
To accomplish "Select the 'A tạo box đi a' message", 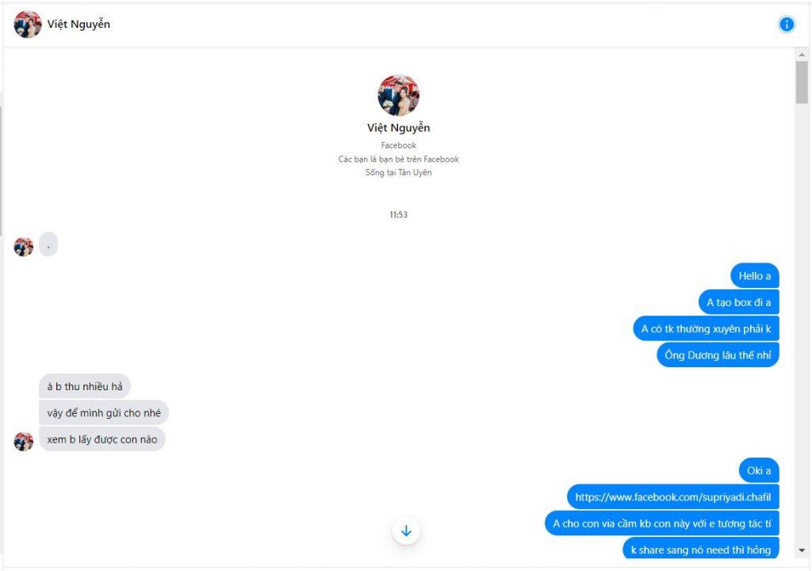I will [x=738, y=302].
